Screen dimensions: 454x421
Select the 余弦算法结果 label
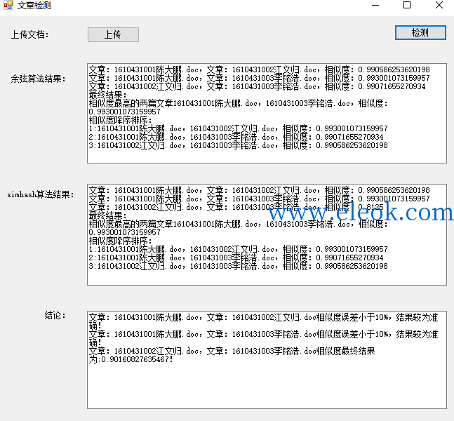[x=39, y=79]
